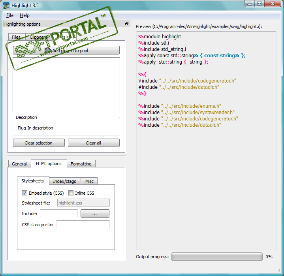The width and height of the screenshot is (284, 276).
Task: Close the Highlight 3.5 window
Action: [273, 4]
